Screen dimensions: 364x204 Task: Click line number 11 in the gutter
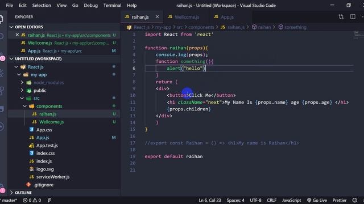pyautogui.click(x=133, y=102)
